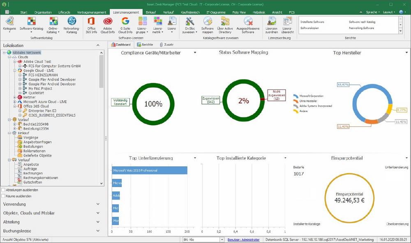The image size is (411, 243).
Task: Click the Adobe Systems Incorporated legend swatch
Action: tap(296, 106)
